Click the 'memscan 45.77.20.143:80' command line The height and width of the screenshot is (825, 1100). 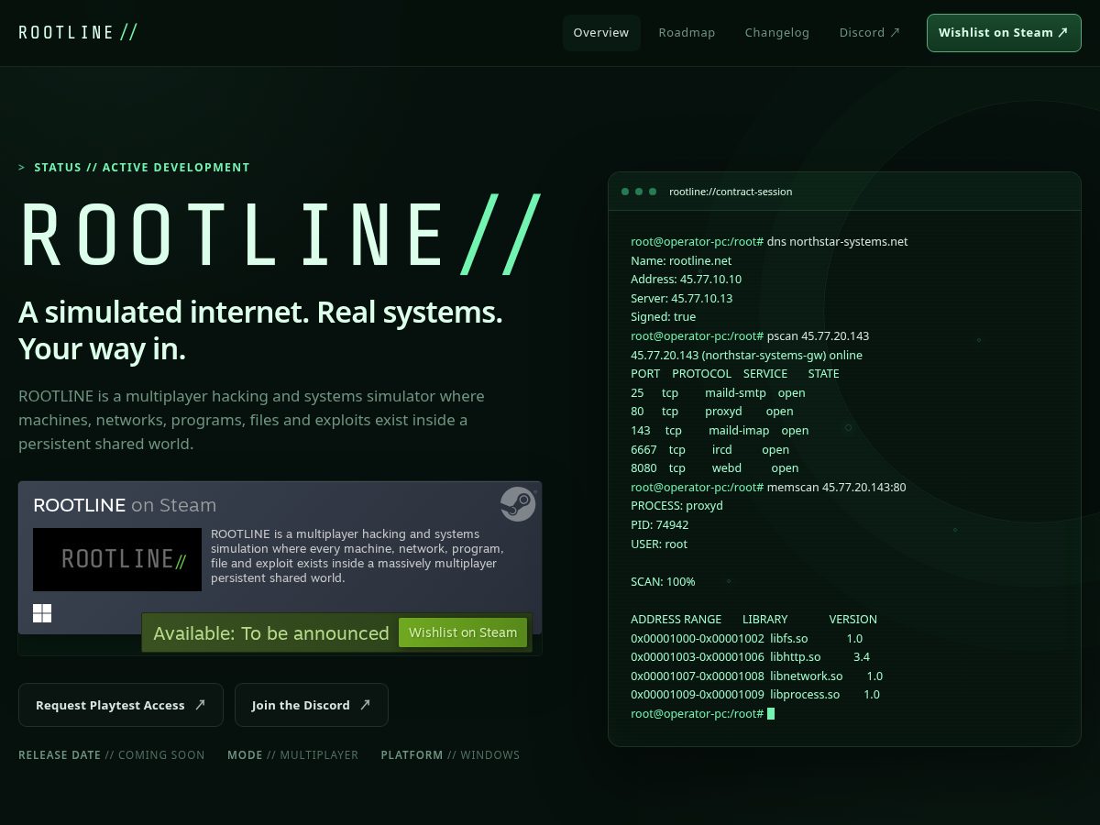(x=768, y=487)
